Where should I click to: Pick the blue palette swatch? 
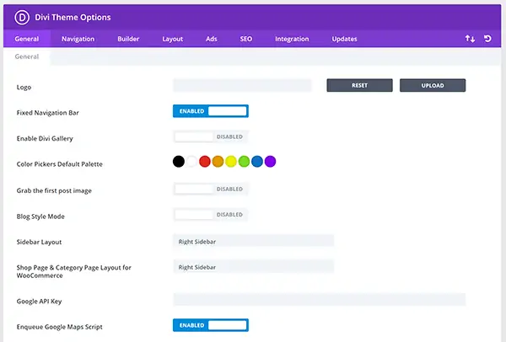257,162
